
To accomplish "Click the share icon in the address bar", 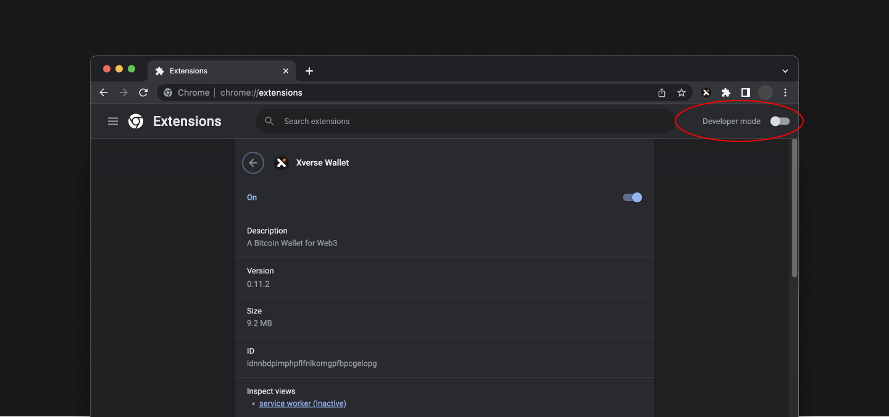I will (x=661, y=92).
